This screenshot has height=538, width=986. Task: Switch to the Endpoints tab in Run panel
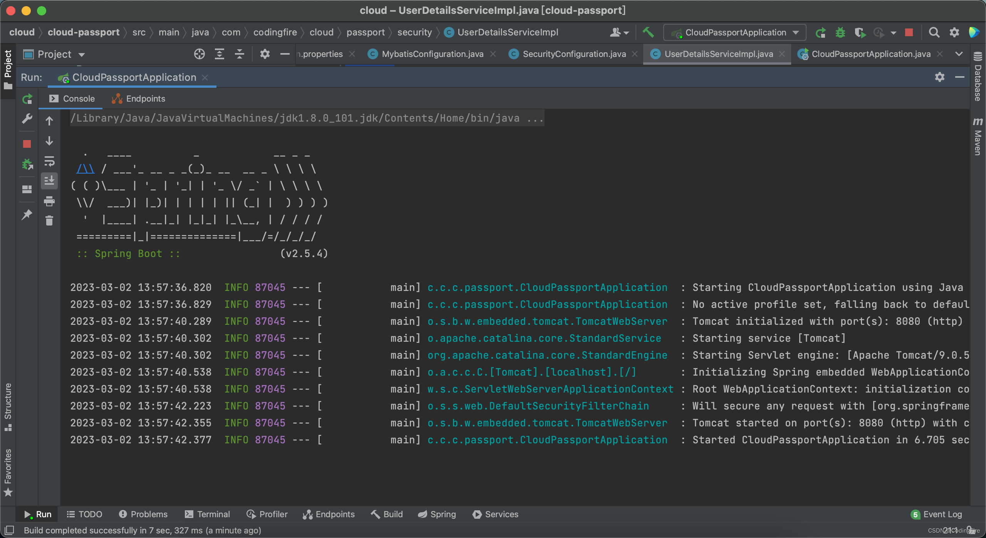point(139,99)
